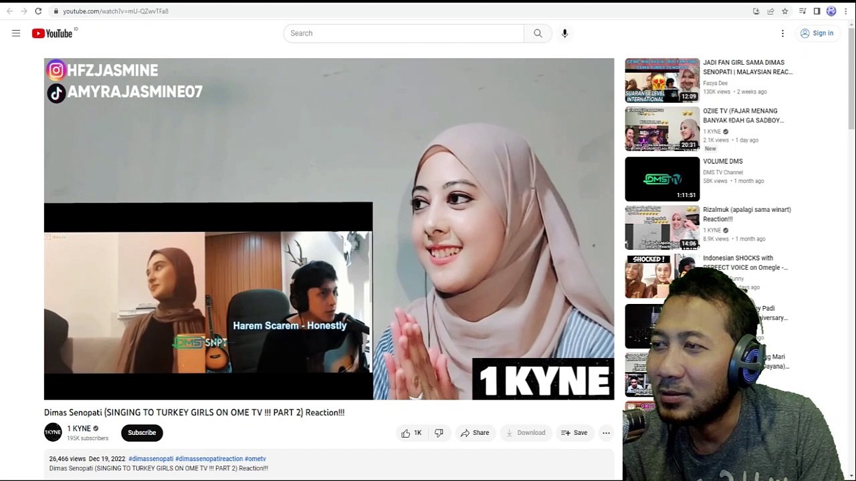Open the 1 KYNE channel name link

[x=79, y=429]
